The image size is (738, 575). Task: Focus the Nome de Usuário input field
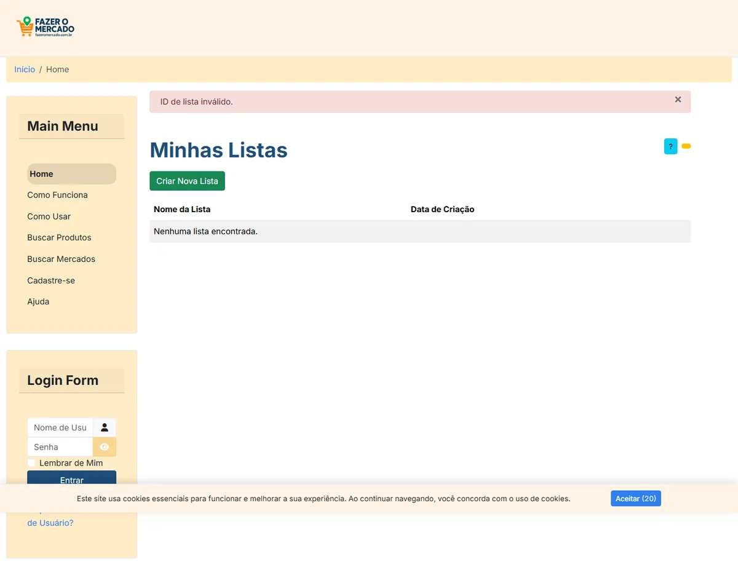point(60,427)
